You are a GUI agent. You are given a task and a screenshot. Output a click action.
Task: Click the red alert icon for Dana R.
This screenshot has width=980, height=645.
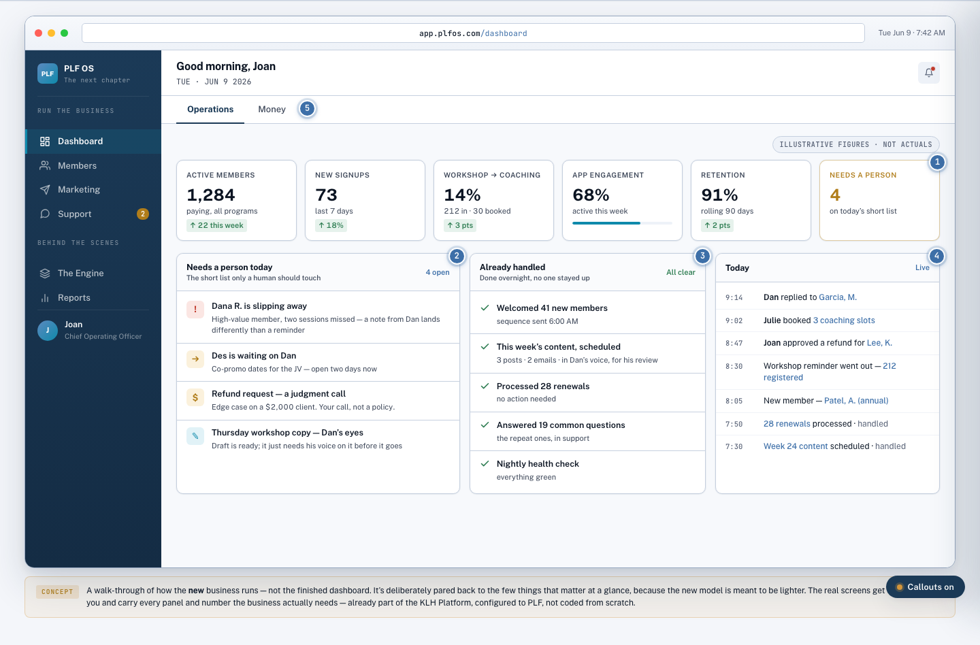click(195, 310)
